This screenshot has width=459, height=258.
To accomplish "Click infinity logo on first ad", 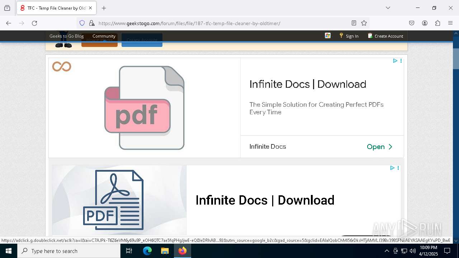I will tap(62, 66).
